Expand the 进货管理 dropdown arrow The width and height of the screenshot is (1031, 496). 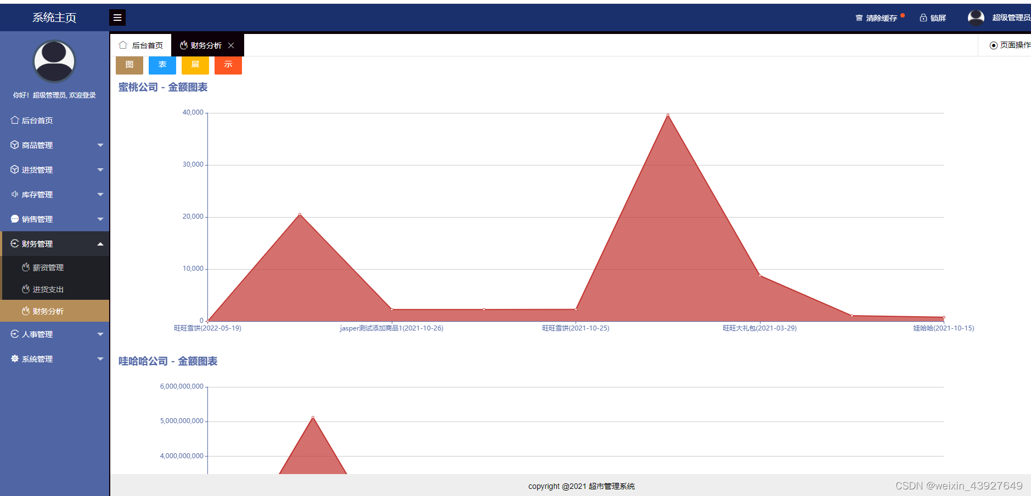(x=100, y=170)
